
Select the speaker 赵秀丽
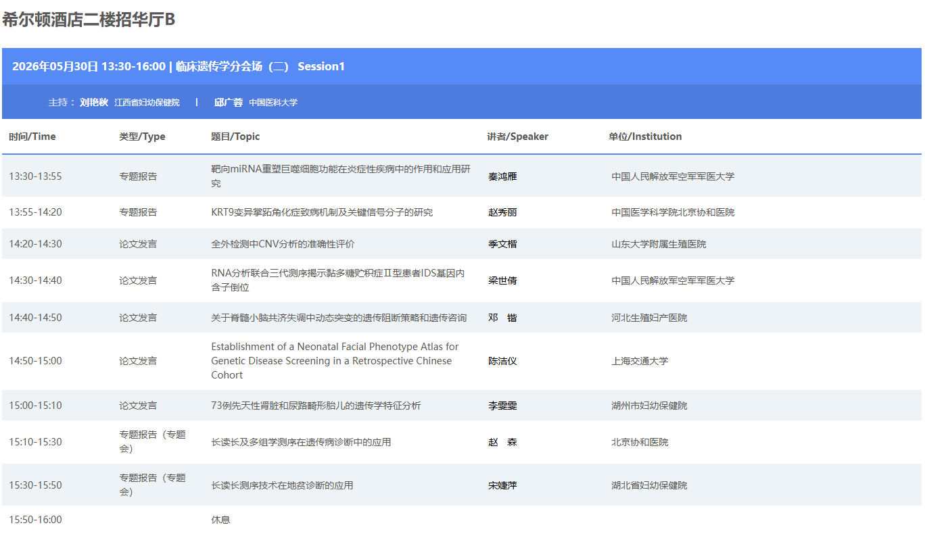pos(502,212)
